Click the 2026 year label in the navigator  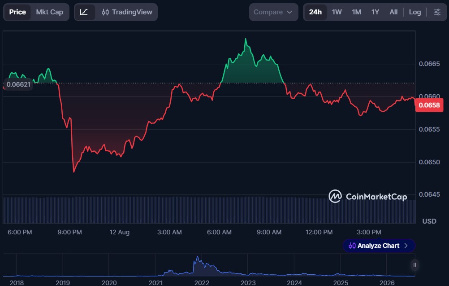pos(387,282)
